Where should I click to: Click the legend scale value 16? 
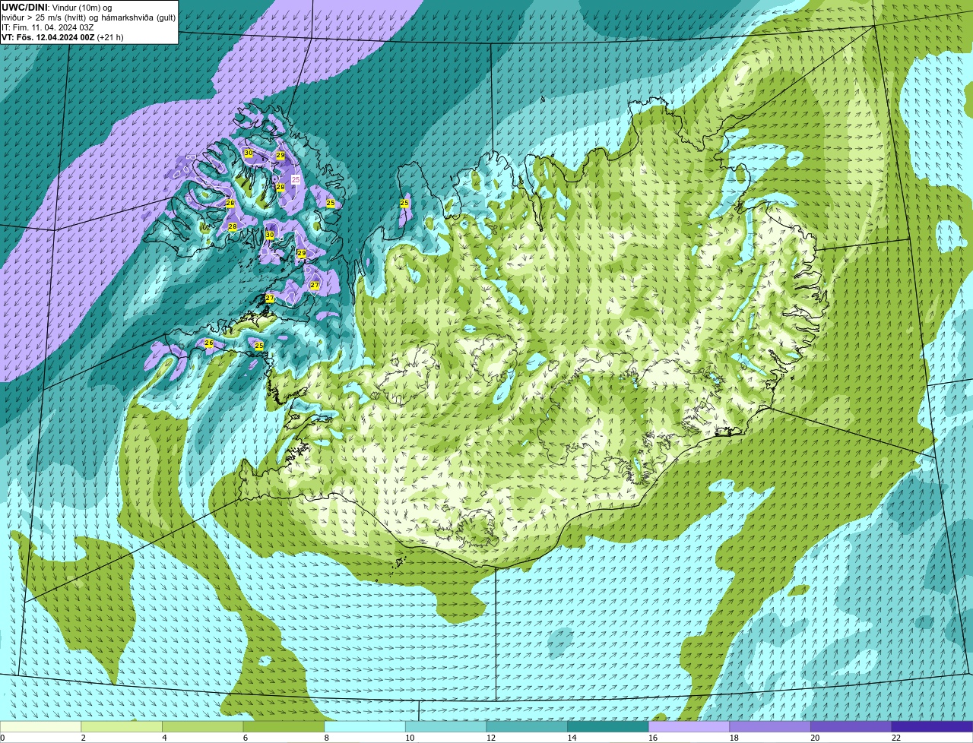point(653,738)
